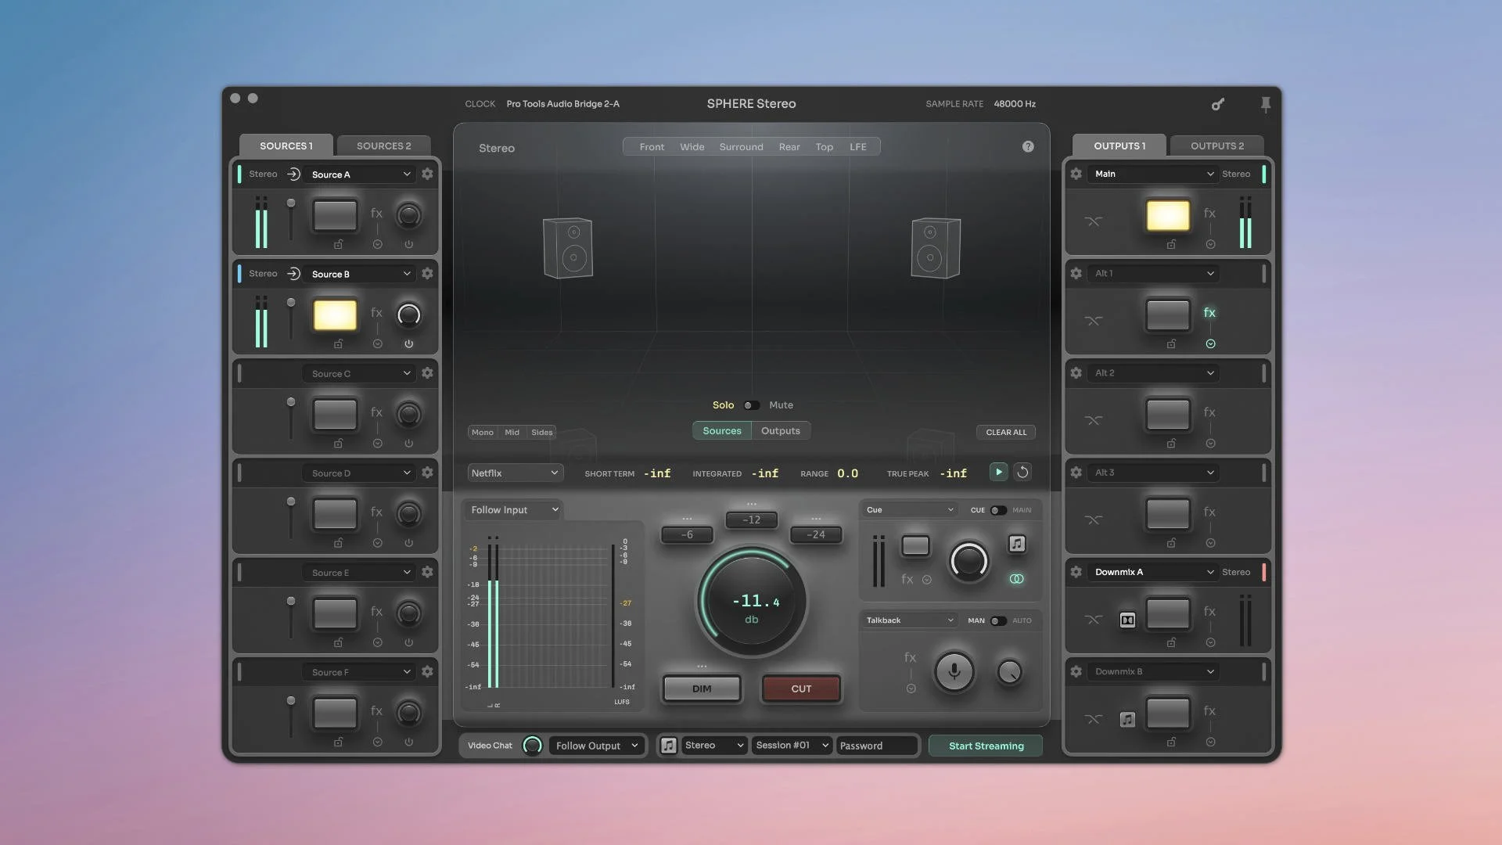This screenshot has height=845, width=1502.
Task: Enable the binaural icon in the Cue section
Action: tap(1017, 579)
